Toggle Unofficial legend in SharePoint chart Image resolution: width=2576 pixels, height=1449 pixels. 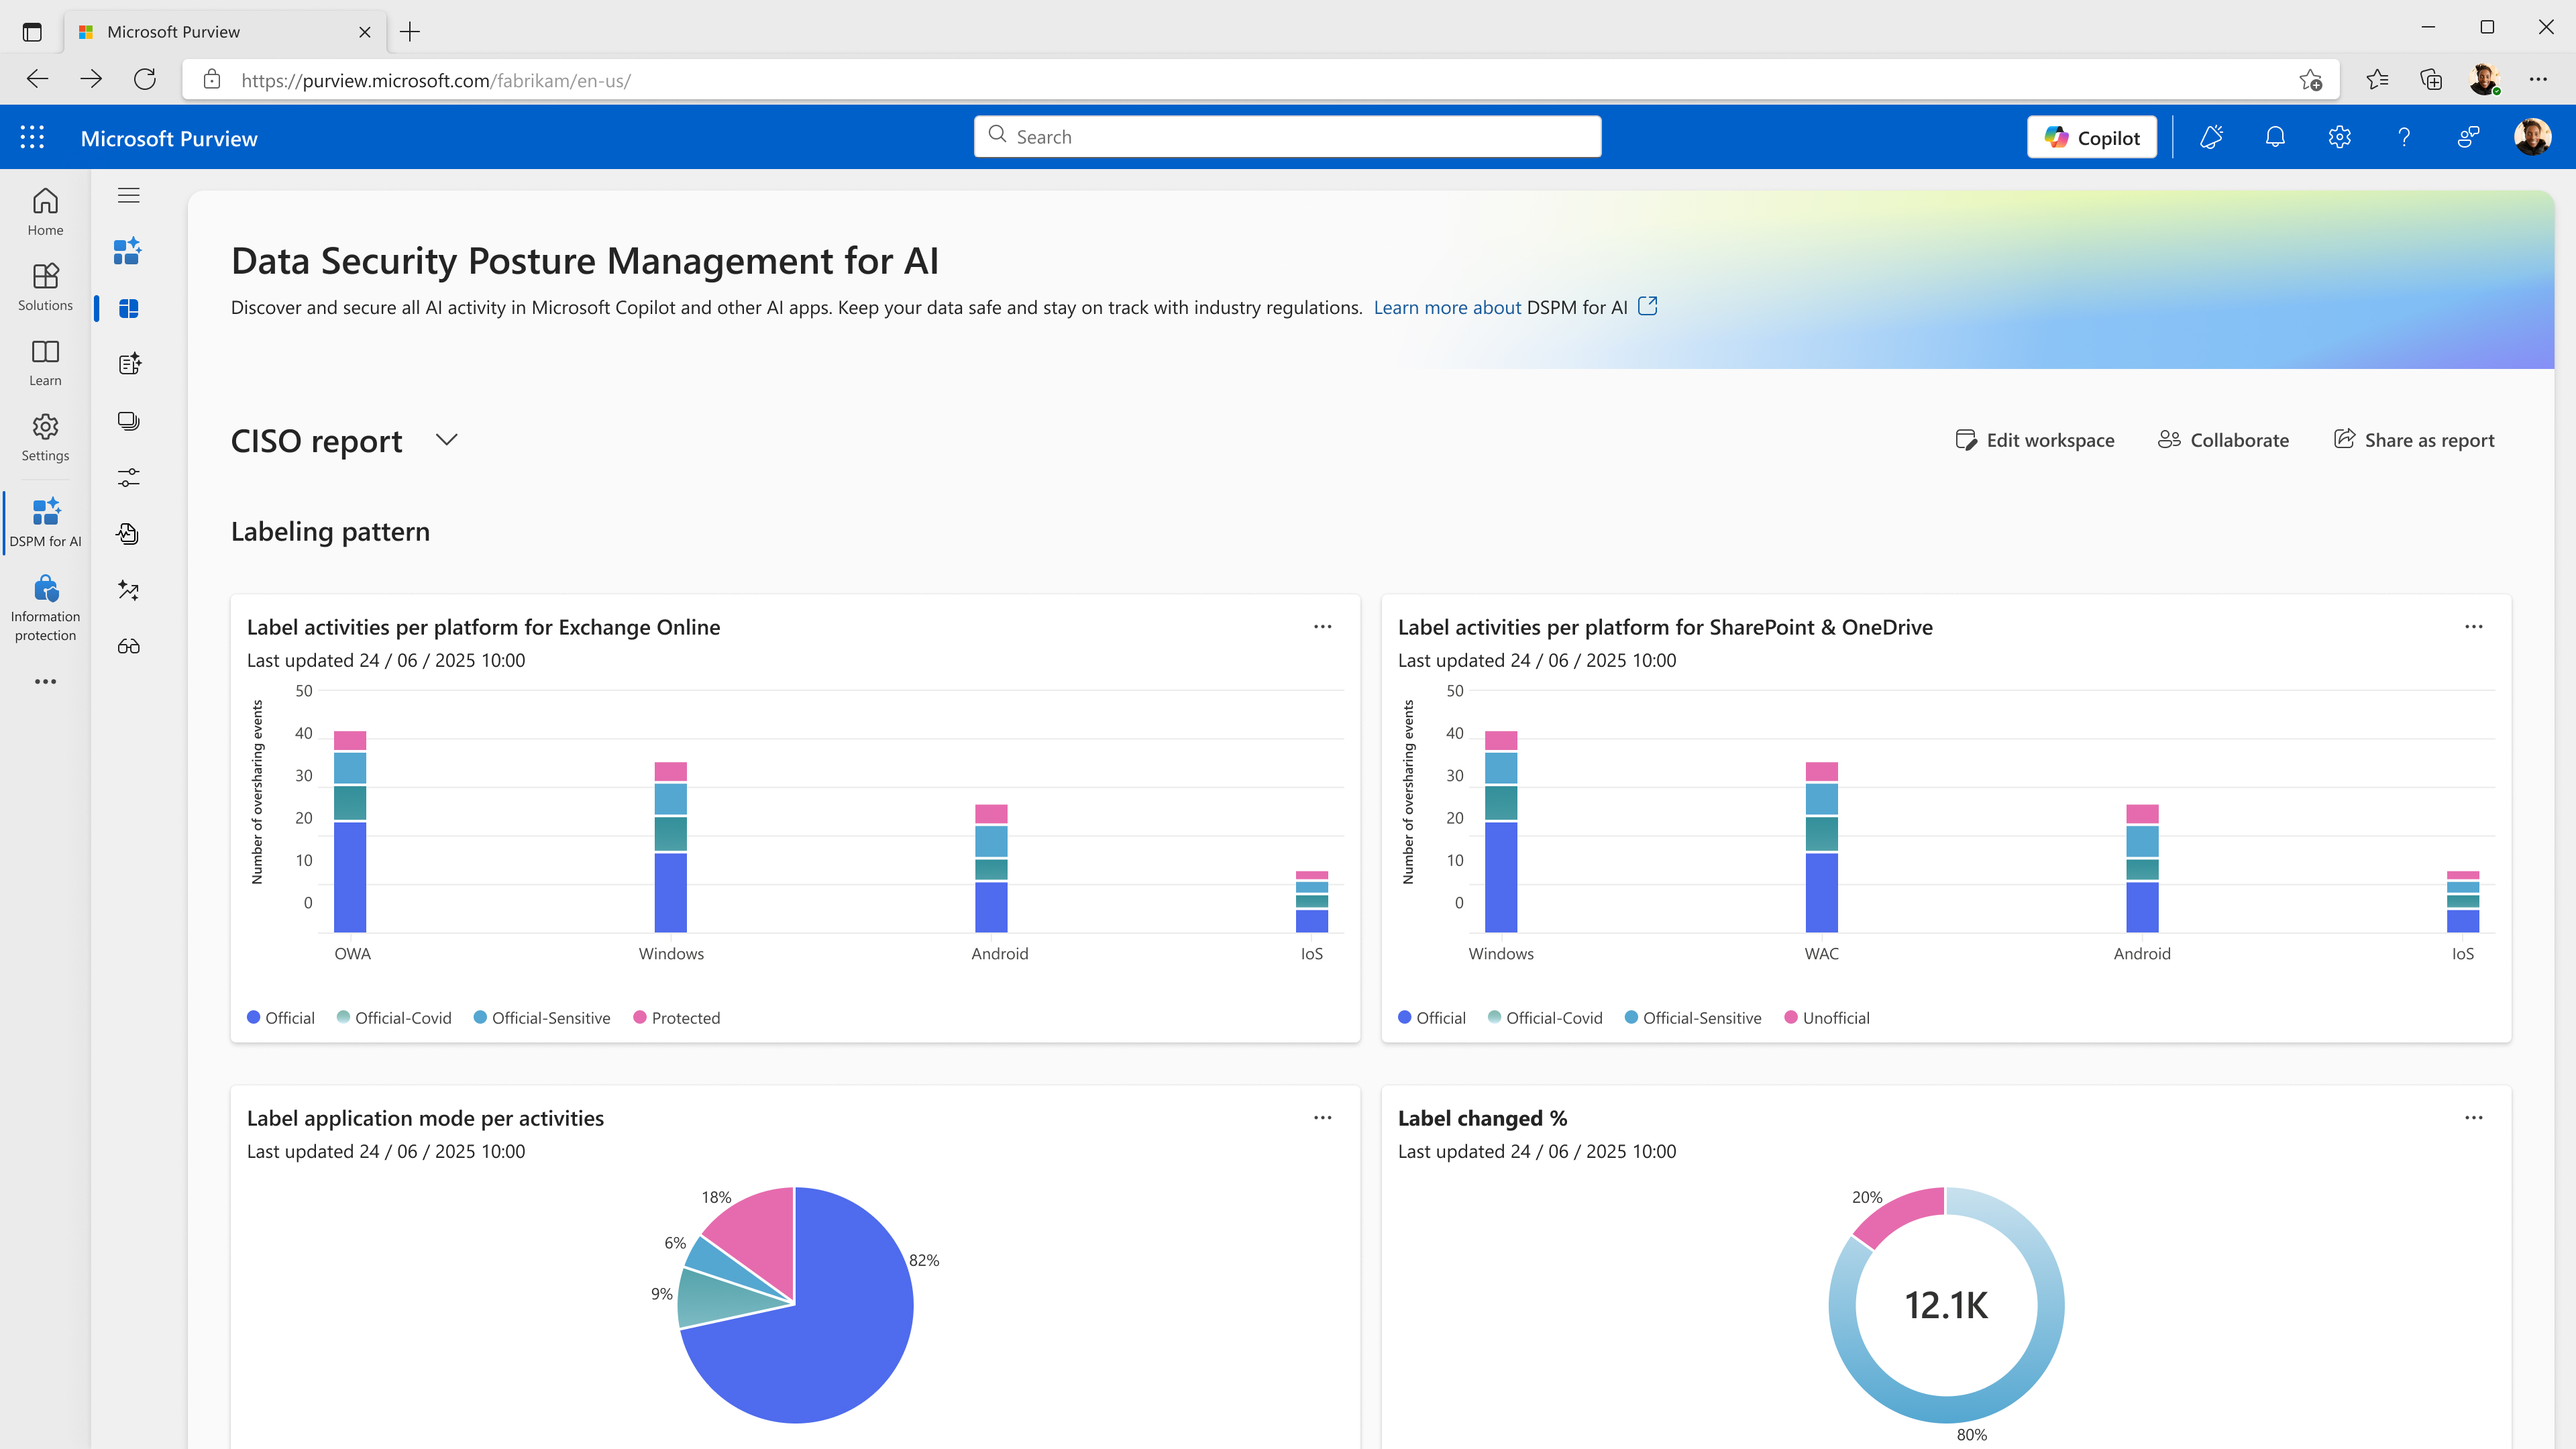1827,1018
